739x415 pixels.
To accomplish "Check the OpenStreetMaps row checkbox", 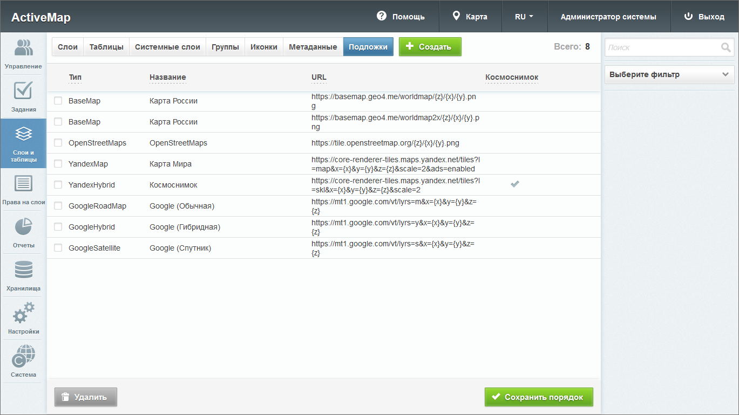I will 58,143.
